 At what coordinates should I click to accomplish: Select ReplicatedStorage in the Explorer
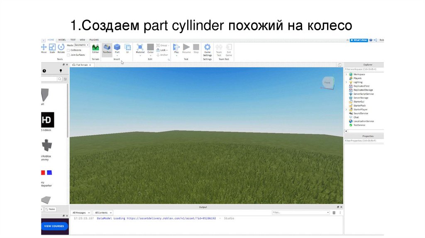(363, 90)
